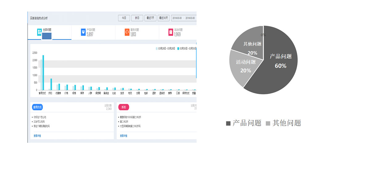Click the 规格 axis label
The image size is (371, 178).
[x=74, y=93]
